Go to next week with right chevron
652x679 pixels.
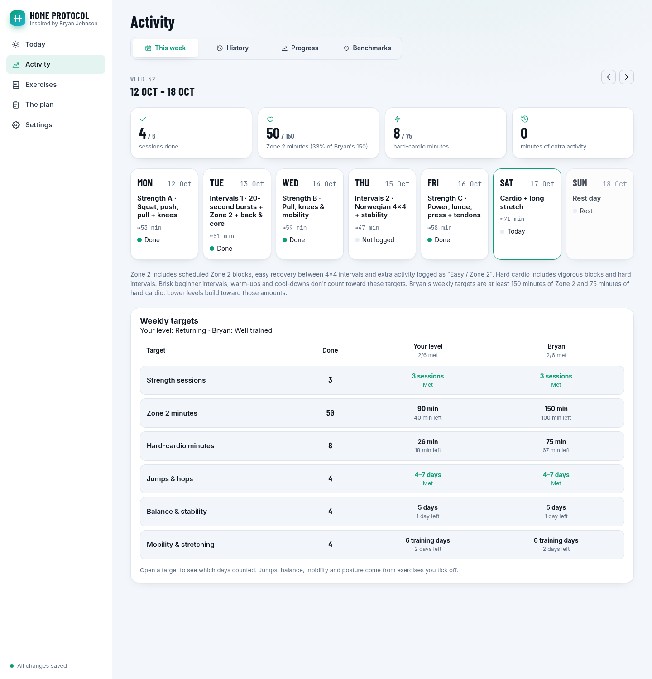coord(627,77)
